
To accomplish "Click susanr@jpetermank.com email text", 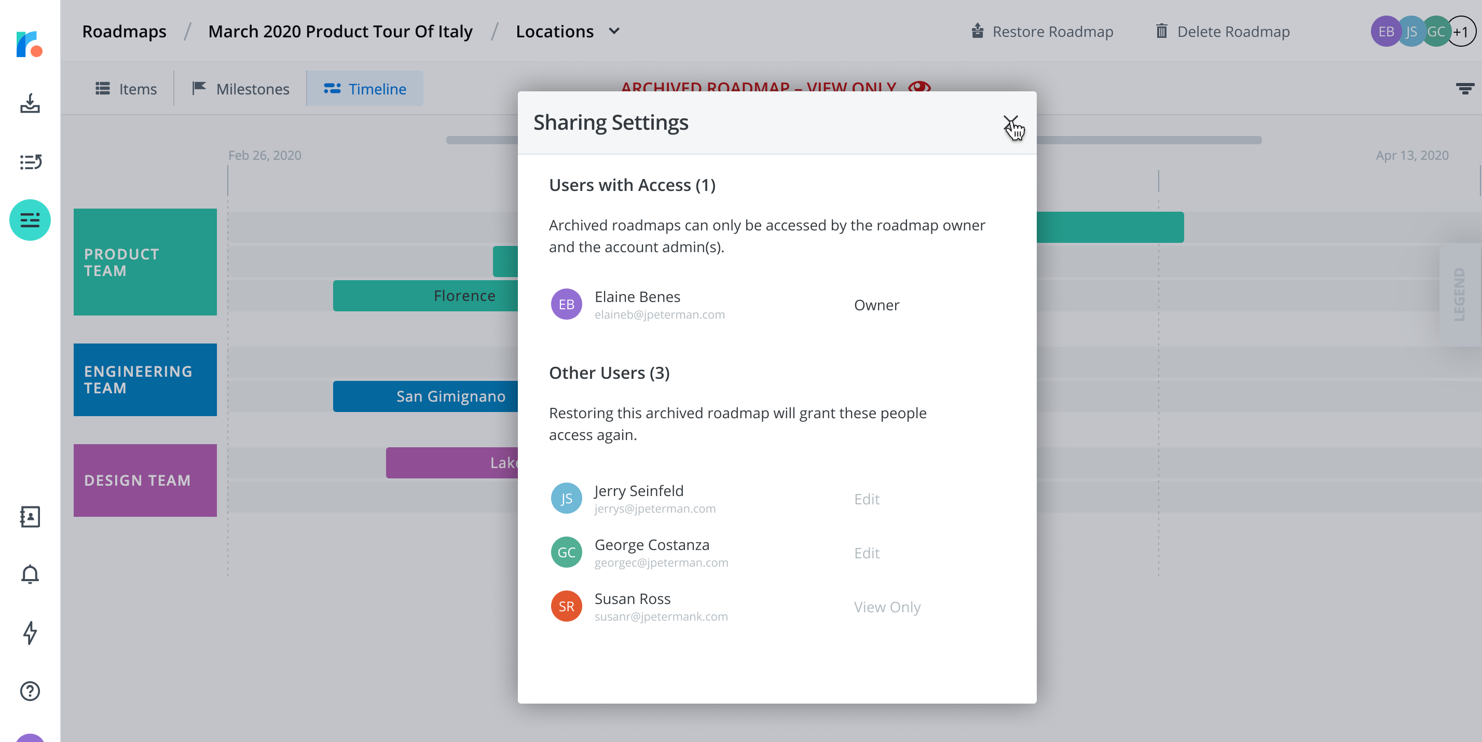I will pyautogui.click(x=661, y=616).
